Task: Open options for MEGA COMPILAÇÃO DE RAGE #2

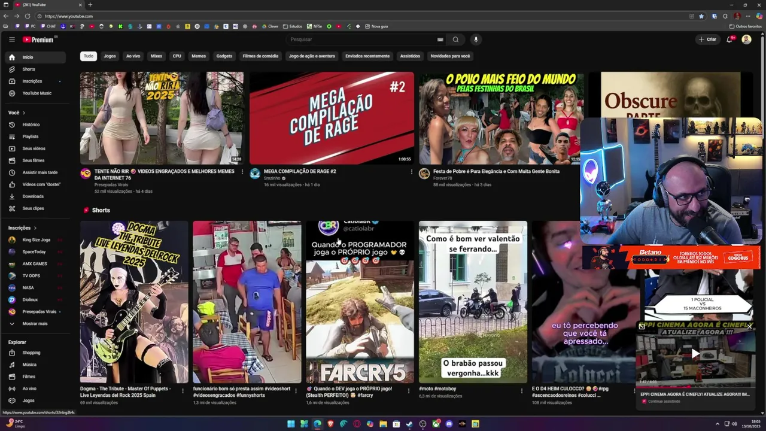Action: click(411, 172)
